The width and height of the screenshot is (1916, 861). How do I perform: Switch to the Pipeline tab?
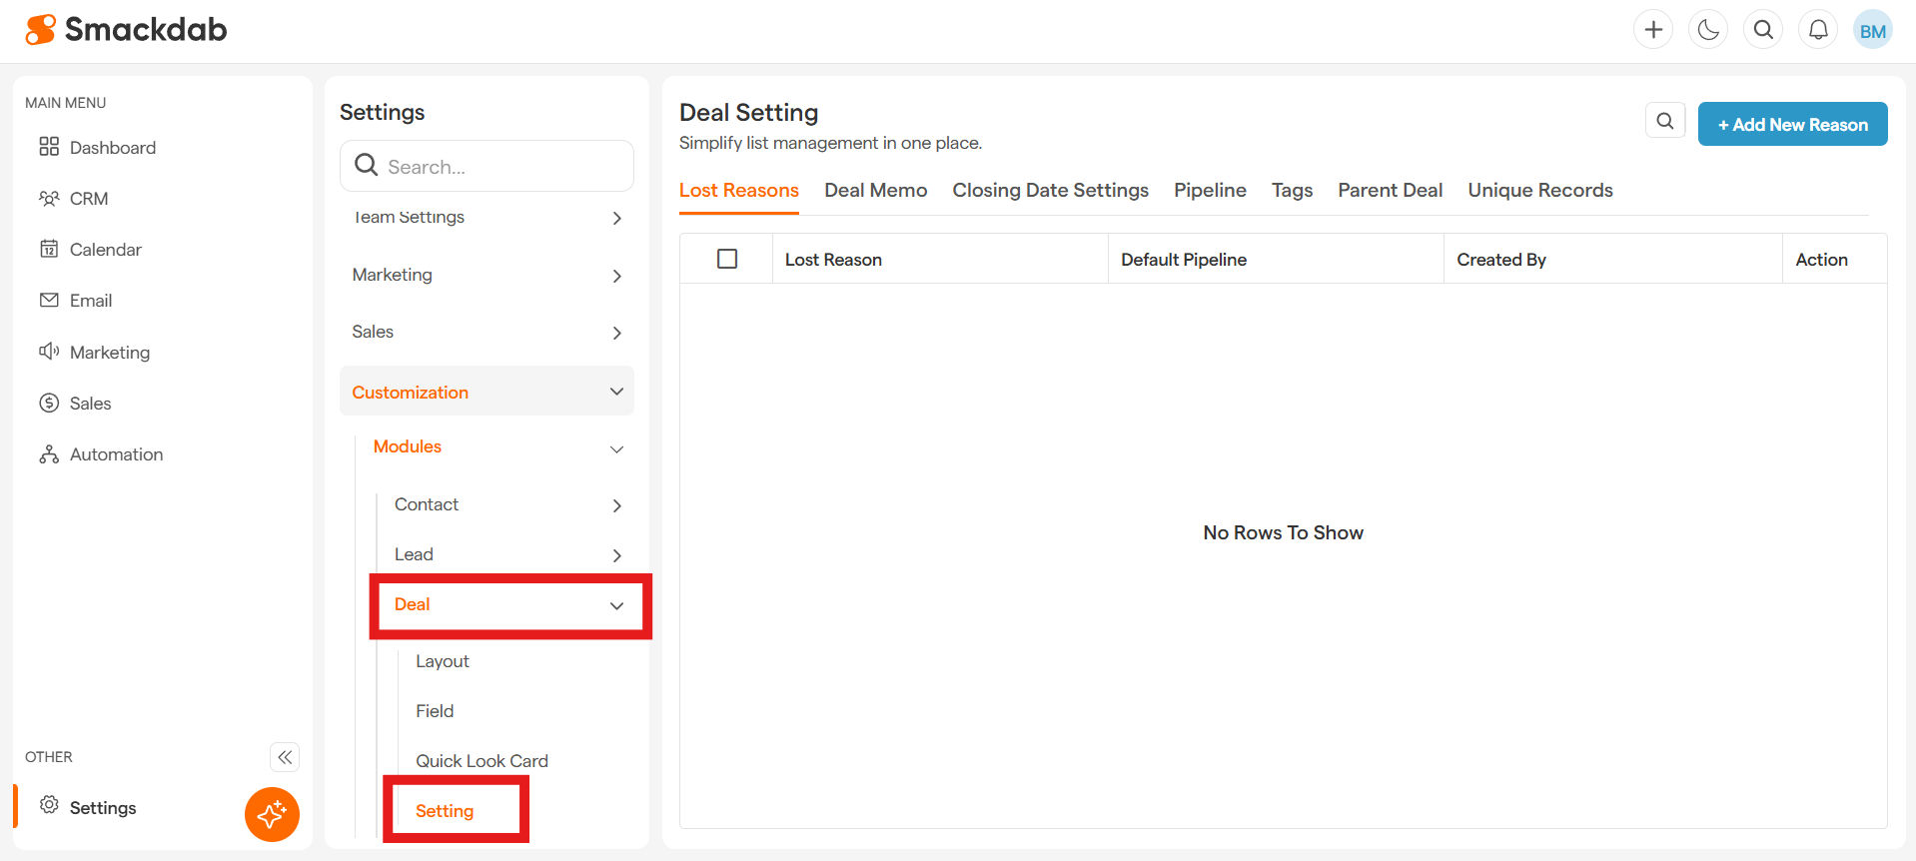pyautogui.click(x=1210, y=190)
